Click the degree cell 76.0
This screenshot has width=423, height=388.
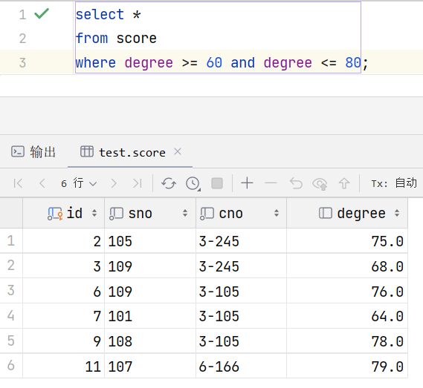[347, 291]
